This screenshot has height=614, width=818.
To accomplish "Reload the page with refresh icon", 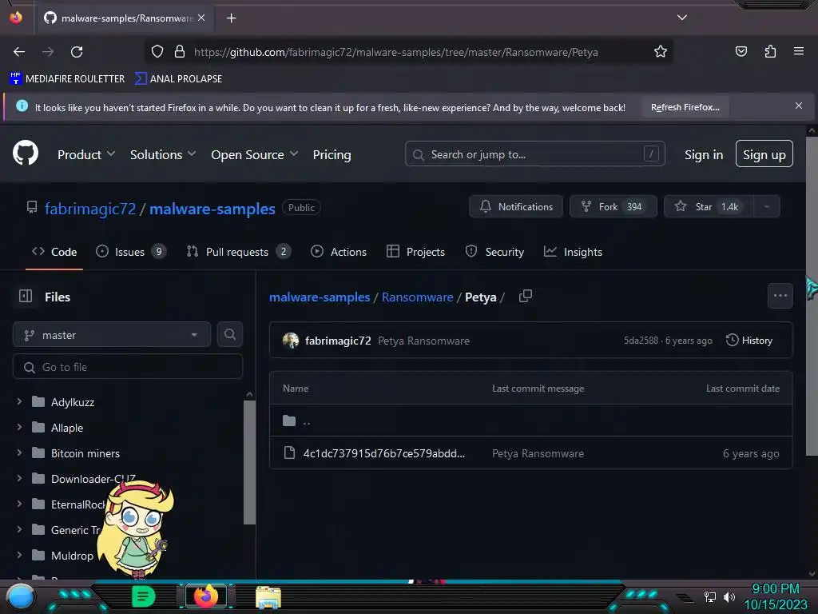I will click(77, 52).
